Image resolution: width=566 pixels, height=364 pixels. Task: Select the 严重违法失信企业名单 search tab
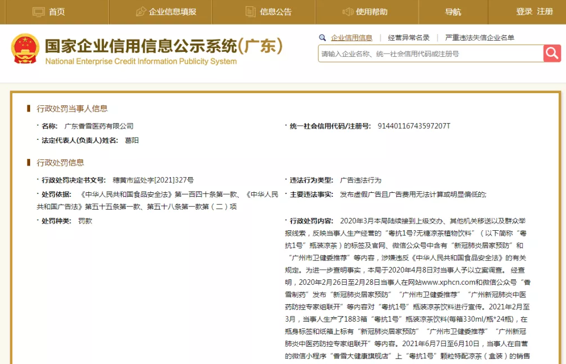pyautogui.click(x=479, y=37)
